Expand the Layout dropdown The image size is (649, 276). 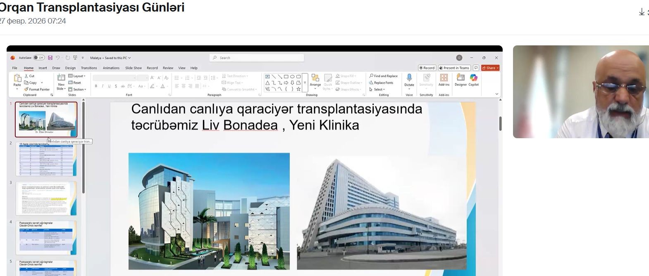click(77, 76)
